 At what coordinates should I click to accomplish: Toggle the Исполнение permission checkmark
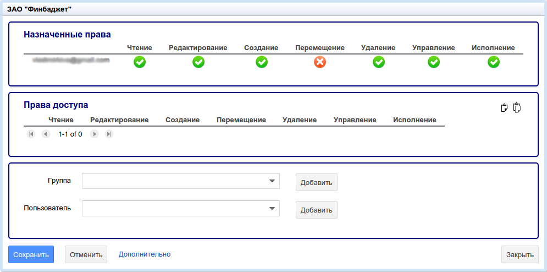click(494, 62)
